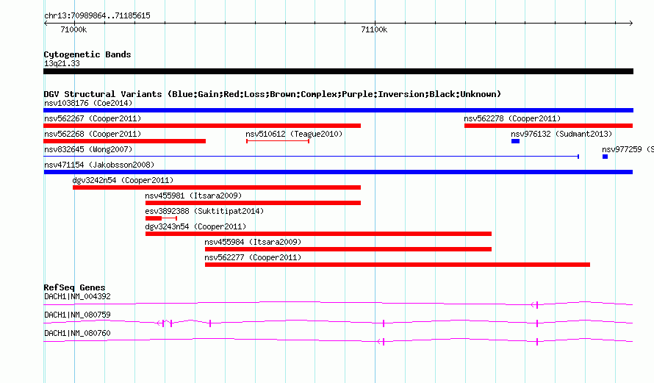Viewport: 654px width, 383px height.
Task: Click the red nsv562278 loss bar
Action: 548,126
